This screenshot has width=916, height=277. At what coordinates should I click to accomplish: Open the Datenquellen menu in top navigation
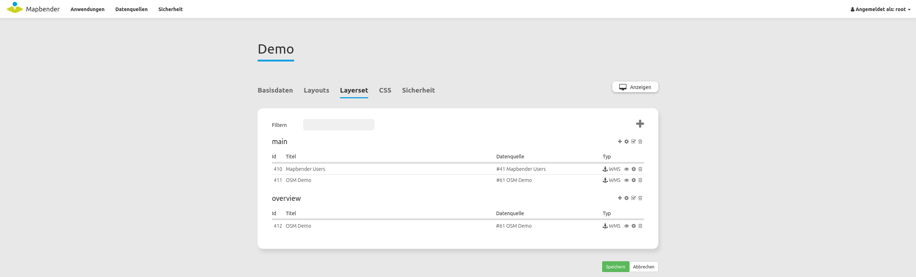[x=131, y=9]
